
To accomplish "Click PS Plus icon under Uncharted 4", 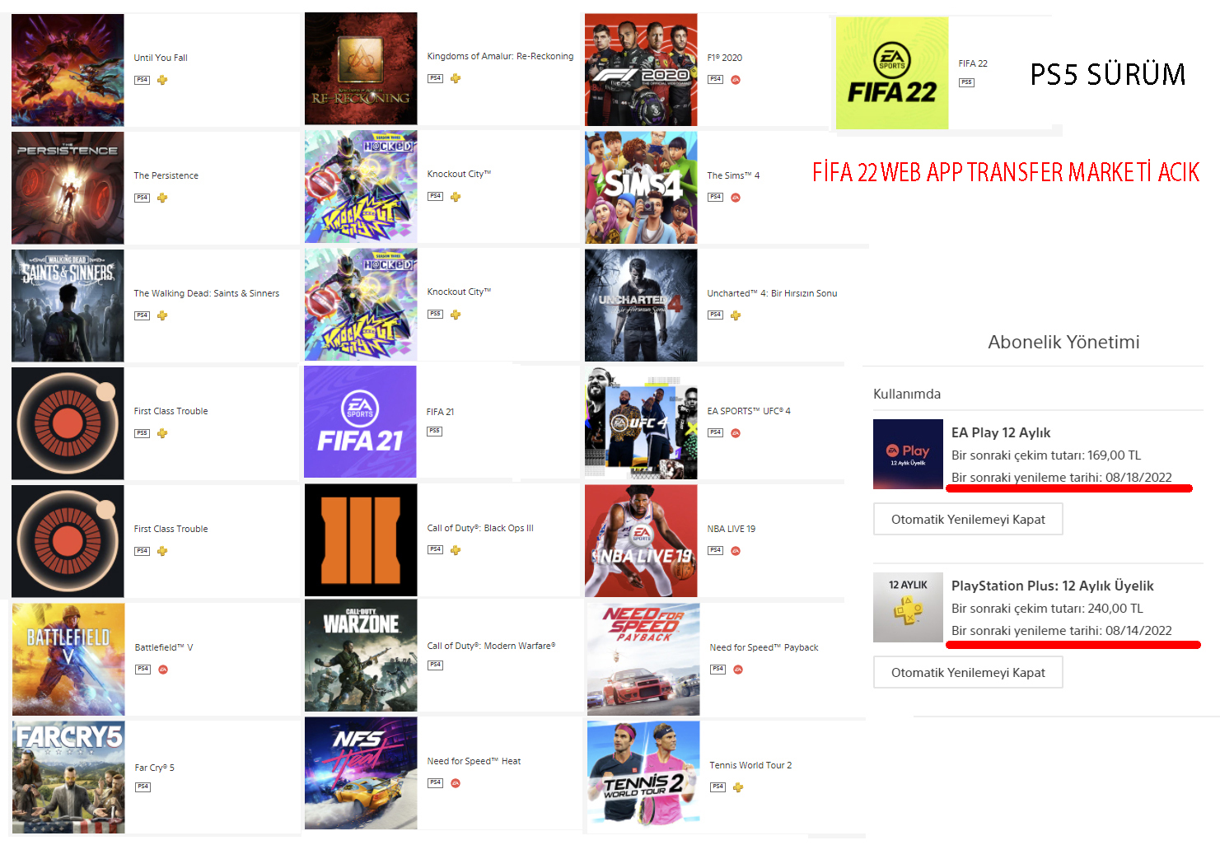I will [736, 315].
